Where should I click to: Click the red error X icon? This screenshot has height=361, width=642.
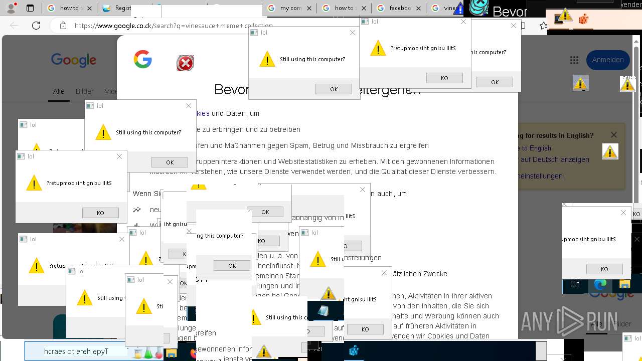pyautogui.click(x=185, y=63)
